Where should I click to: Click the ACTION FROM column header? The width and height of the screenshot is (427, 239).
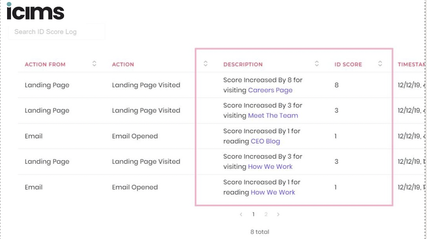tap(45, 64)
